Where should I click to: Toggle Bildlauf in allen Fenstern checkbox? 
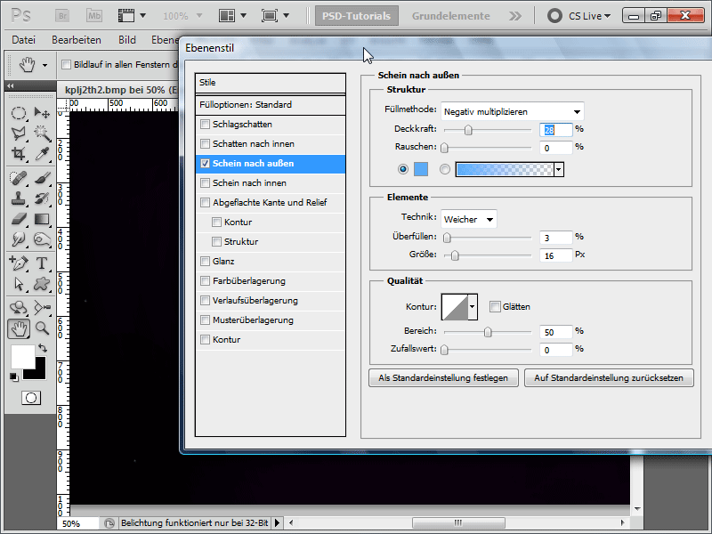coord(66,64)
